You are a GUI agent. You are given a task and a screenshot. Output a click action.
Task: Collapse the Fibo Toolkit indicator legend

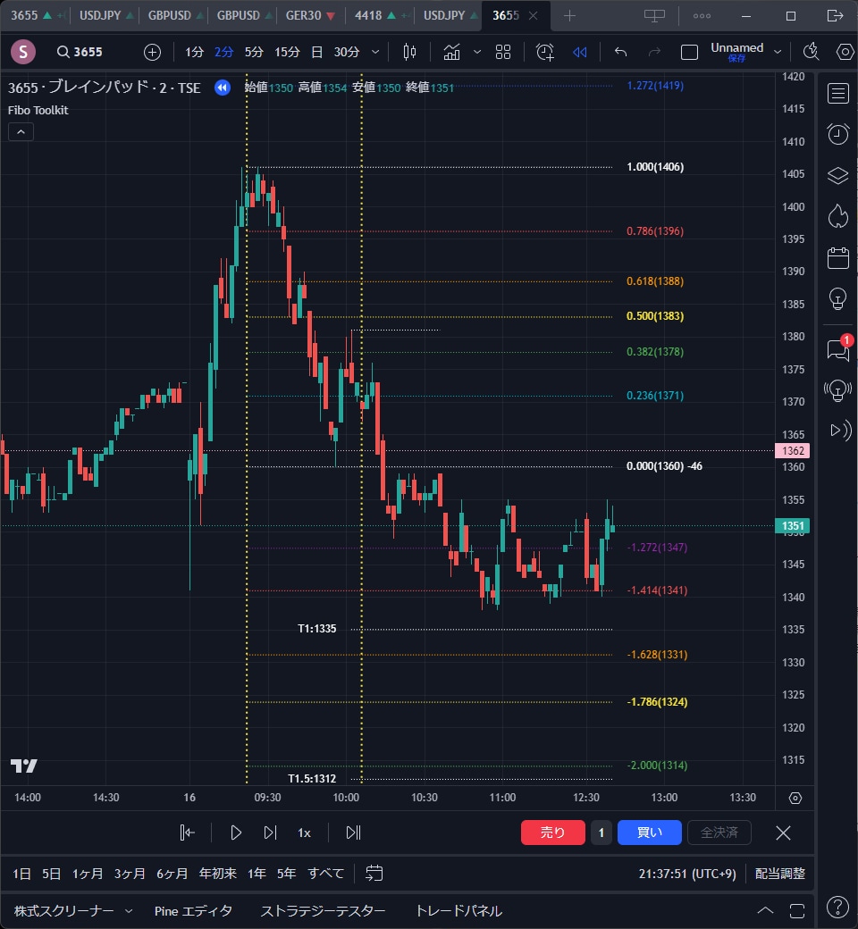[21, 131]
